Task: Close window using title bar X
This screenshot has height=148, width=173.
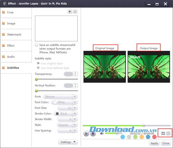Action: 165,4
